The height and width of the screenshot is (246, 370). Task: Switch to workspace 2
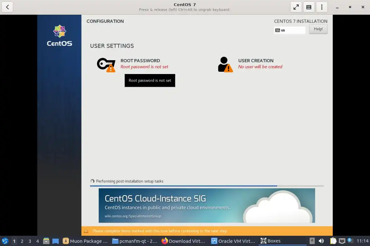22,241
